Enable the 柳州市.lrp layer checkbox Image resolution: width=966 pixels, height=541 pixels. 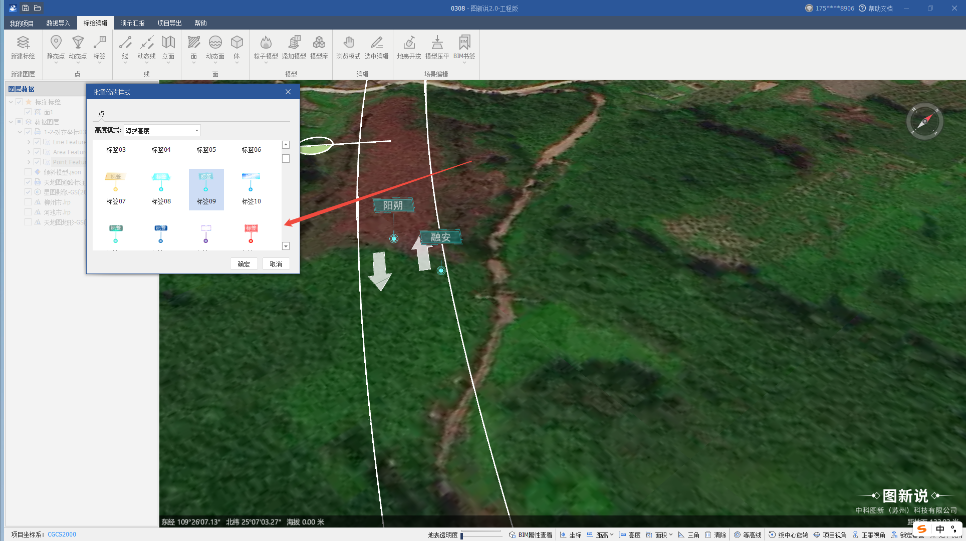tap(29, 202)
